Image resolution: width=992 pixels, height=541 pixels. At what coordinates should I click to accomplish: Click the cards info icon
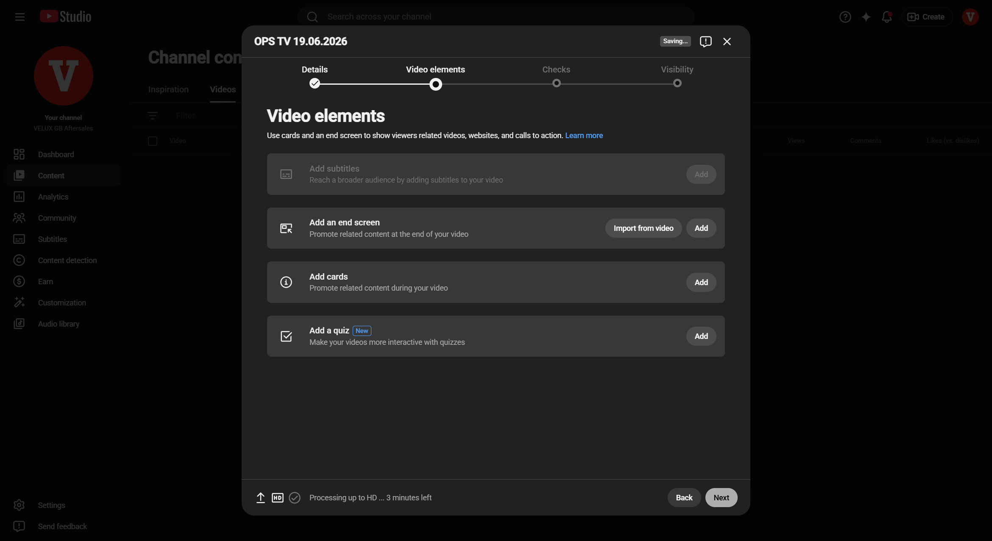point(286,282)
